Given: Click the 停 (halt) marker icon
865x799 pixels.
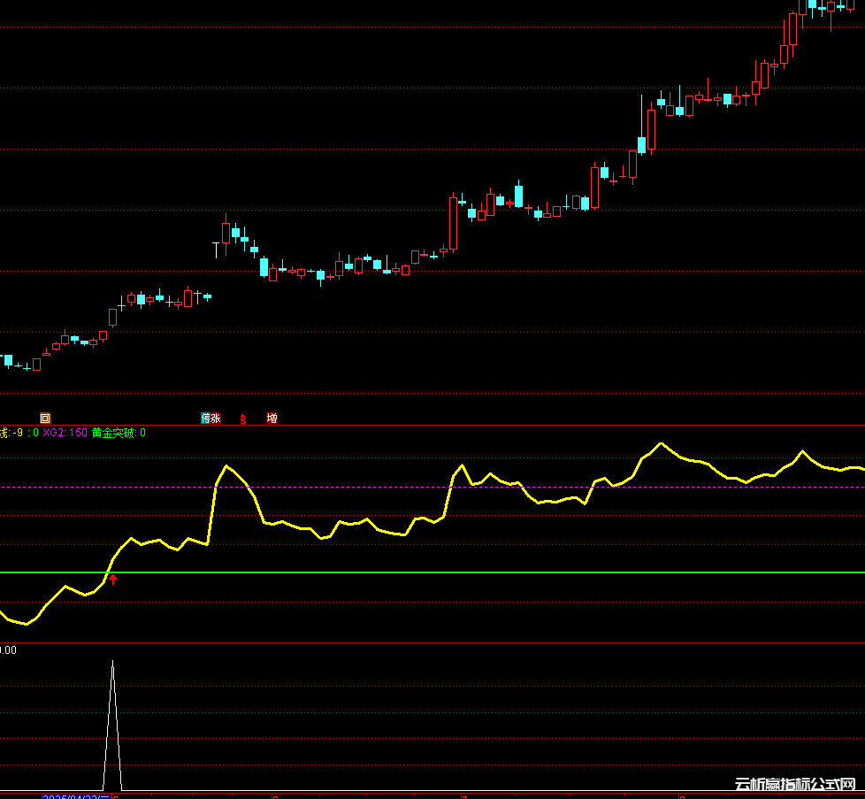Looking at the screenshot, I should coord(205,418).
